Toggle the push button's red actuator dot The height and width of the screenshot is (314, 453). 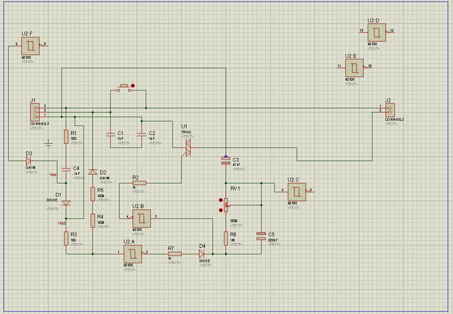click(133, 86)
